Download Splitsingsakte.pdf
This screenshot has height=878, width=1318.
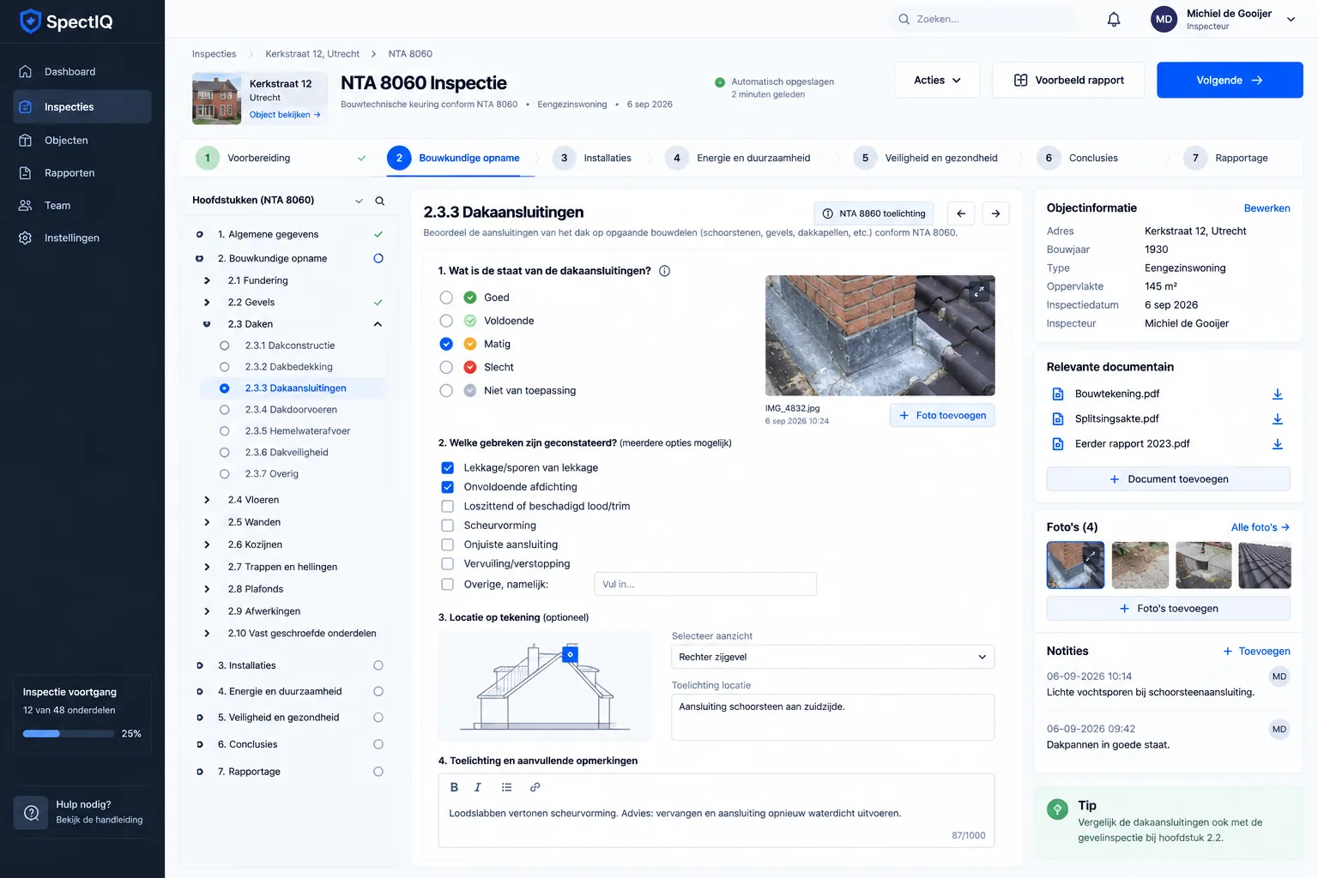[1277, 419]
